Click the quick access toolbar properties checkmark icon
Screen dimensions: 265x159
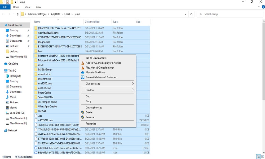coord(7,2)
